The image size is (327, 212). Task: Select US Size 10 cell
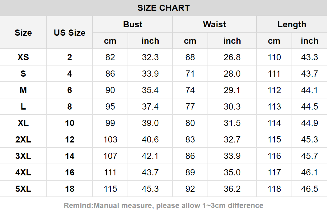click(x=70, y=123)
